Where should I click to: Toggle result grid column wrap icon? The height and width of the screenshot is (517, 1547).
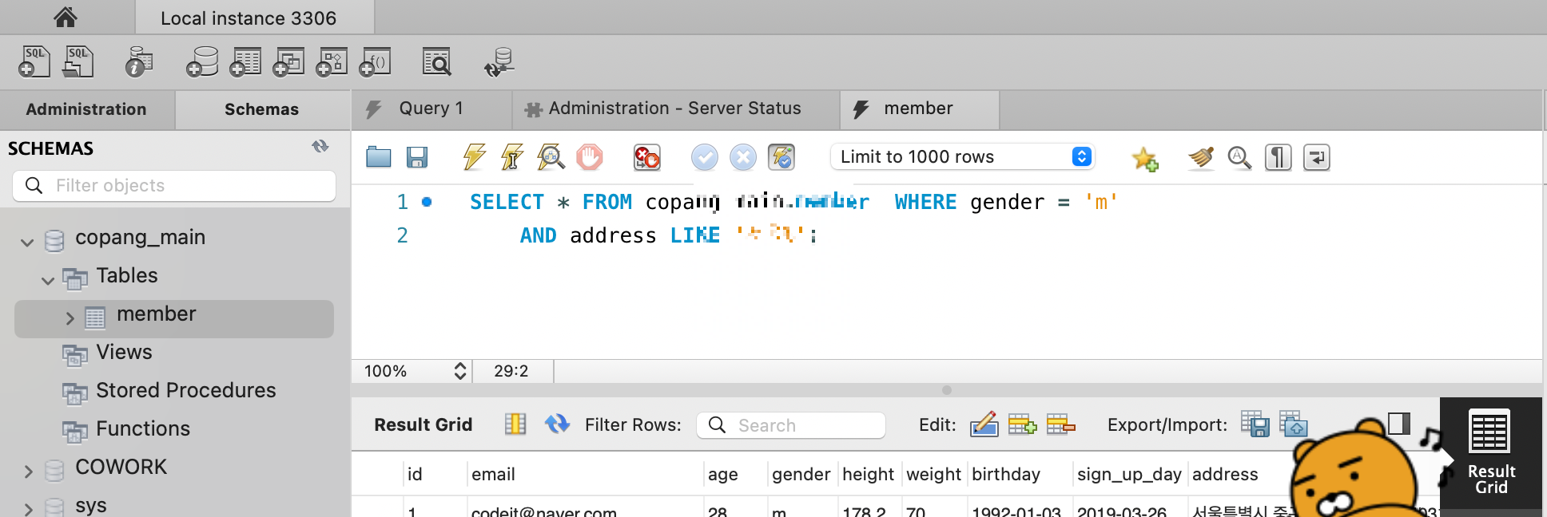[x=515, y=424]
